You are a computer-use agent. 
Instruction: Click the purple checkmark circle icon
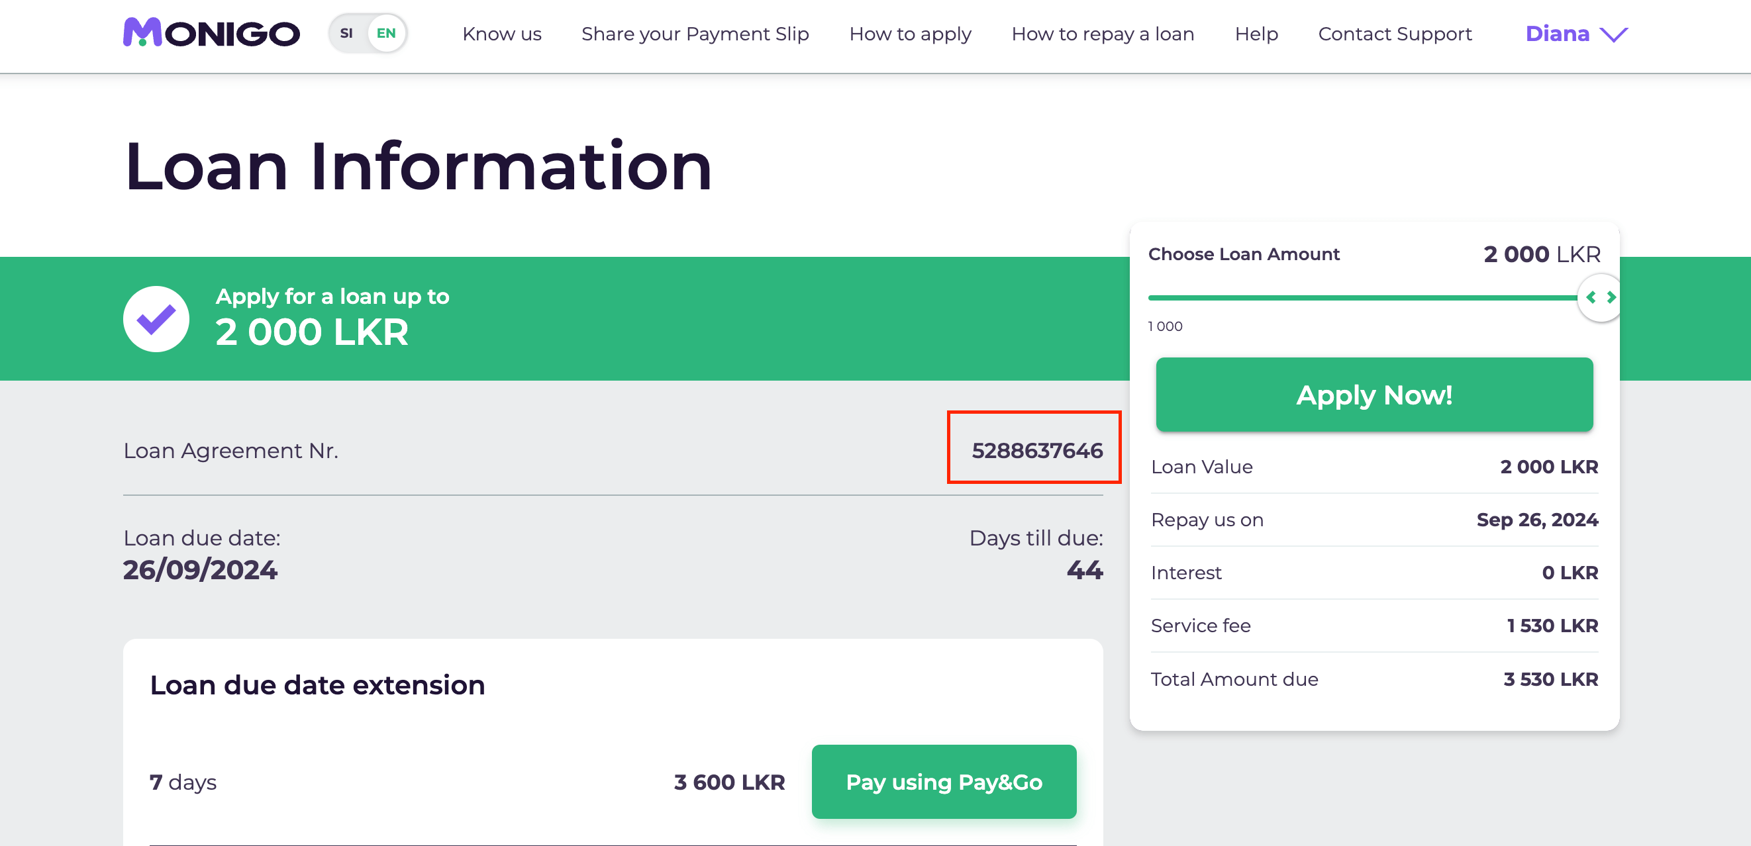(x=156, y=318)
